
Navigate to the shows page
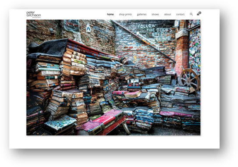[x=155, y=14]
